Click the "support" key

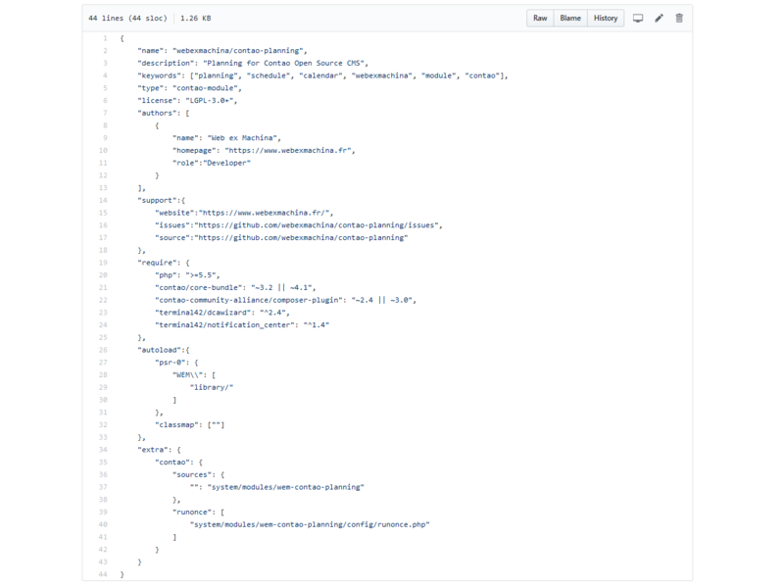157,201
